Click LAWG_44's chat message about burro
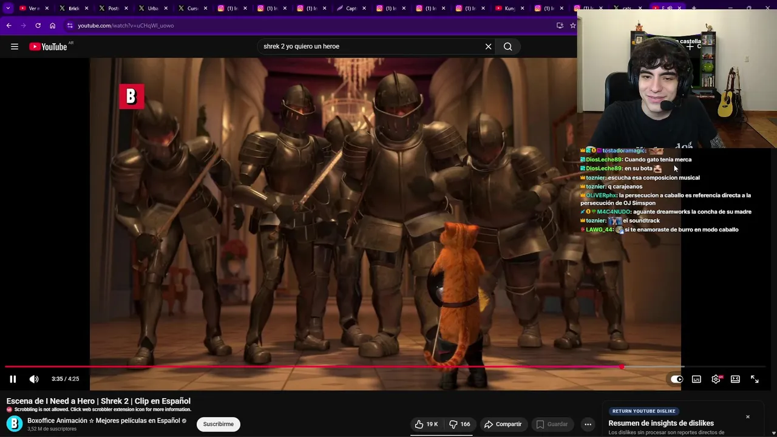The width and height of the screenshot is (777, 437). coord(659,230)
